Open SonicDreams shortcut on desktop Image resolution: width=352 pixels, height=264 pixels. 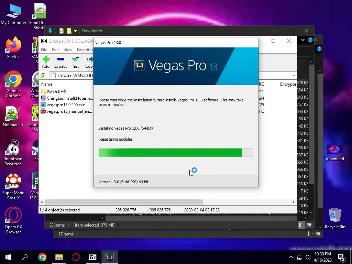point(40,16)
